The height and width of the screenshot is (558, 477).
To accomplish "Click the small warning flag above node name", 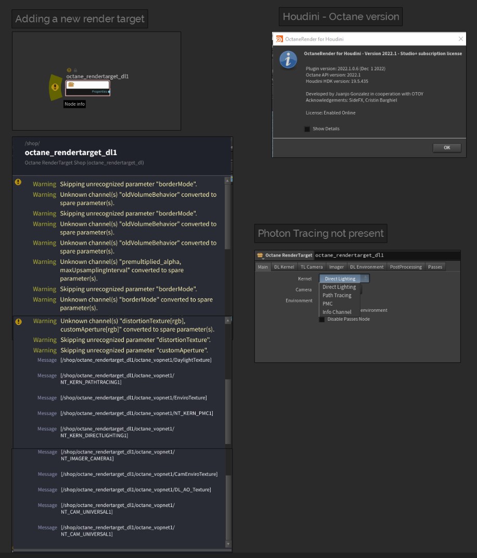I will click(69, 70).
